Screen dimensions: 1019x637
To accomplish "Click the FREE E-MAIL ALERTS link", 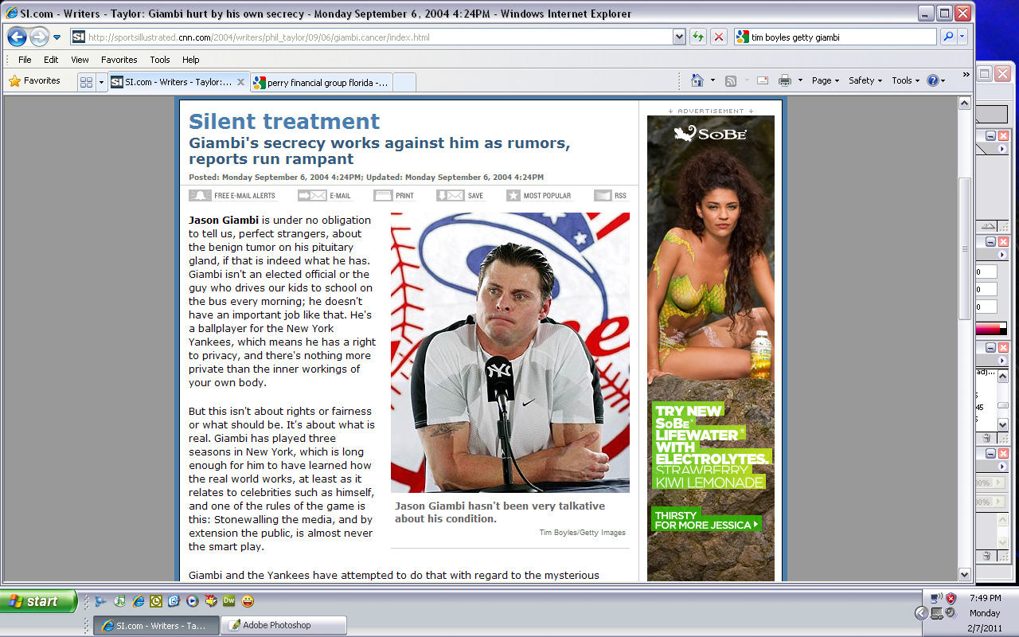I will 244,196.
